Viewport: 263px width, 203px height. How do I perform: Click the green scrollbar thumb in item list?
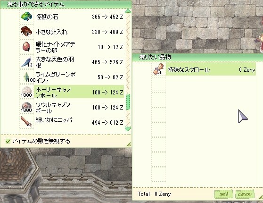(128, 102)
